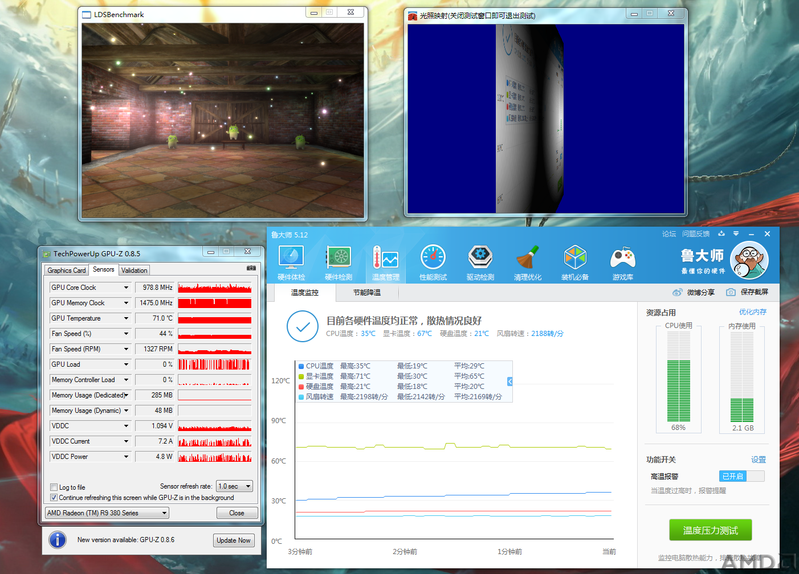Open Fan Speed (RPM) dropdown arrow
This screenshot has width=799, height=574.
coord(126,349)
